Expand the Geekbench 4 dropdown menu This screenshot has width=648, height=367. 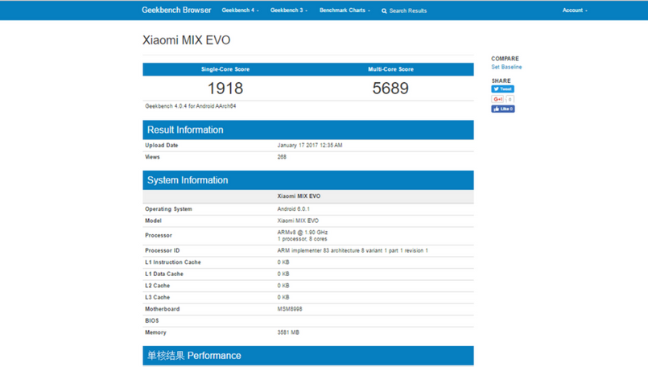[240, 10]
